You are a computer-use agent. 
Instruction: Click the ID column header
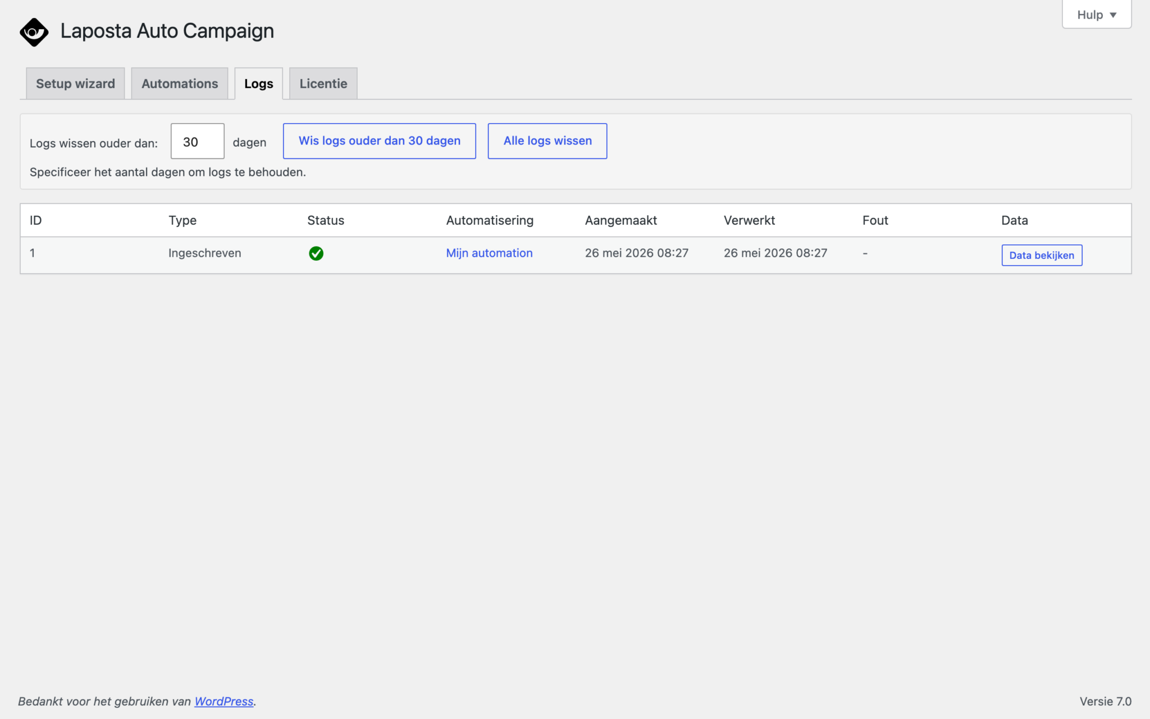36,220
